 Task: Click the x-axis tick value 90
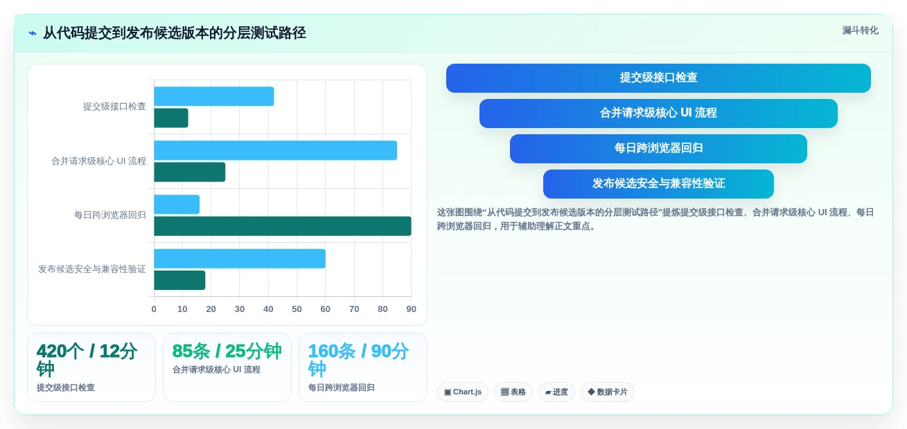pyautogui.click(x=411, y=309)
